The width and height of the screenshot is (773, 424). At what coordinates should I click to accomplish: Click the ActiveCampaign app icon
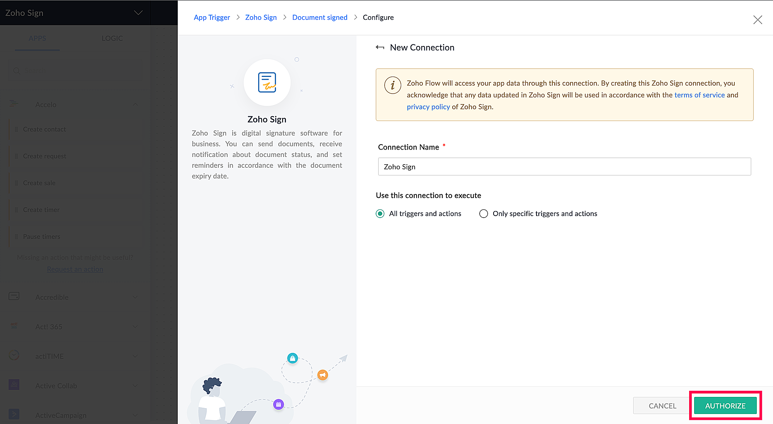tap(14, 414)
